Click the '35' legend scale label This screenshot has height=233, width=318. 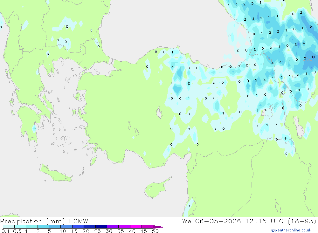point(121,231)
